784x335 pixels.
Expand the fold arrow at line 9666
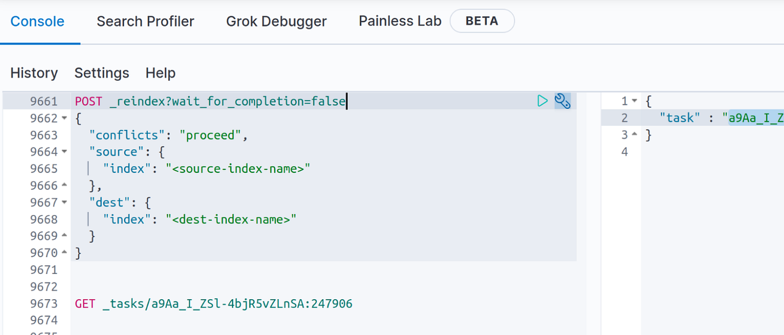point(64,185)
